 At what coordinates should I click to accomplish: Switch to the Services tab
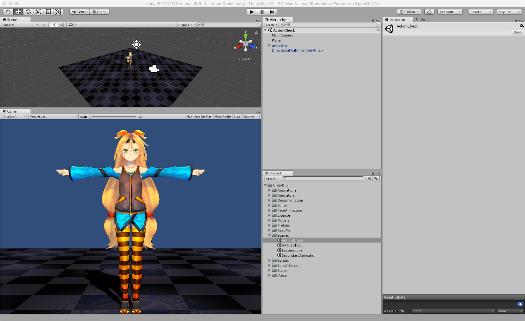(x=422, y=20)
